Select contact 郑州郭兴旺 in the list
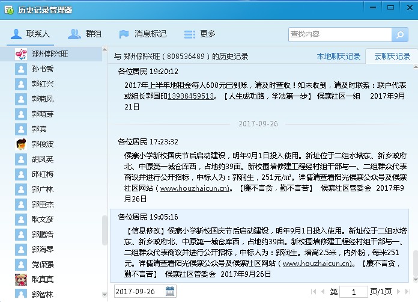 coord(51,54)
